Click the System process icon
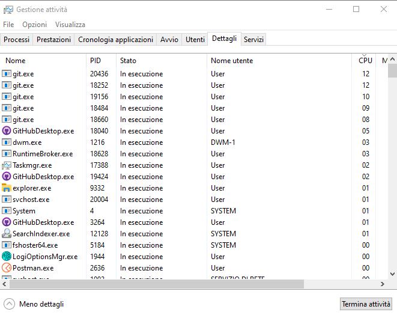The width and height of the screenshot is (397, 318). tap(7, 211)
